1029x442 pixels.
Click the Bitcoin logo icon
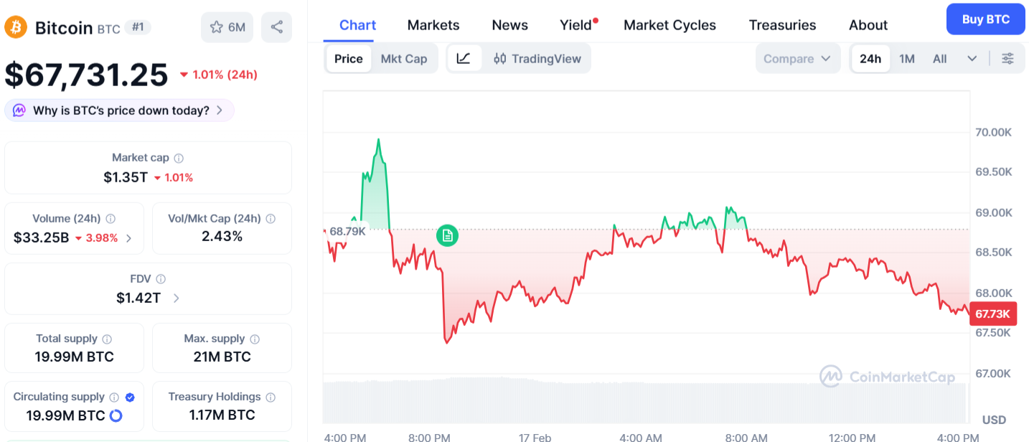[15, 27]
